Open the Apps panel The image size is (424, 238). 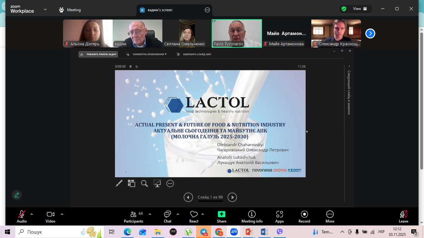pyautogui.click(x=279, y=216)
